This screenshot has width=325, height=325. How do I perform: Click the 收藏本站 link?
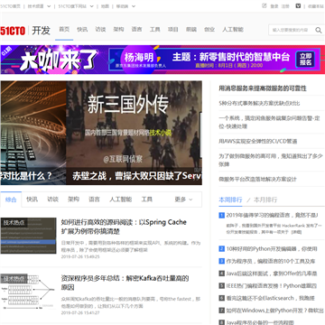coord(316,6)
